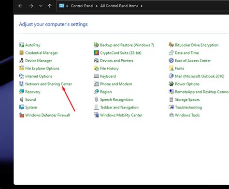
Task: Click the CryptoCard Suite icon
Action: [x=96, y=53]
